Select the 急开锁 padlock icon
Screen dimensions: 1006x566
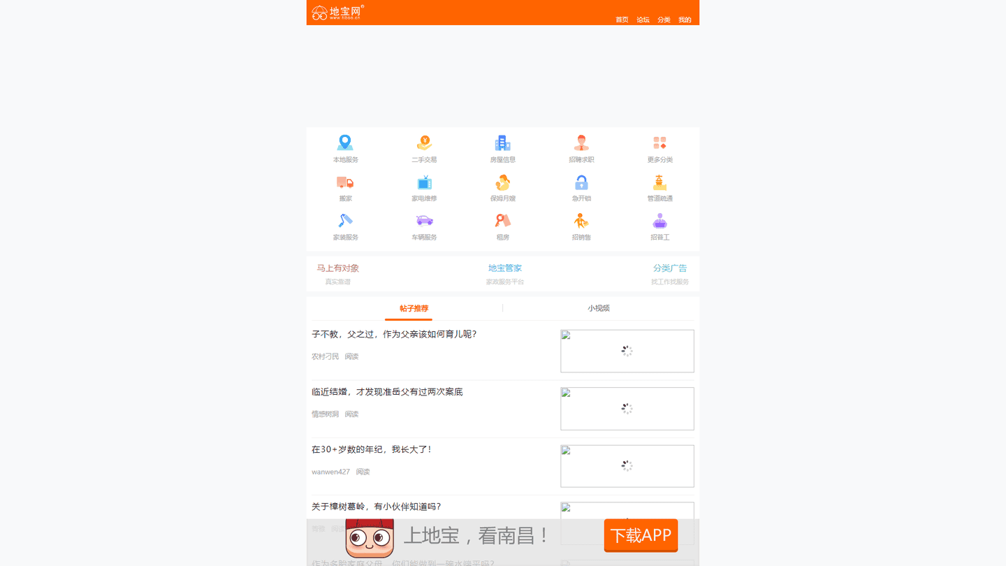pyautogui.click(x=581, y=182)
